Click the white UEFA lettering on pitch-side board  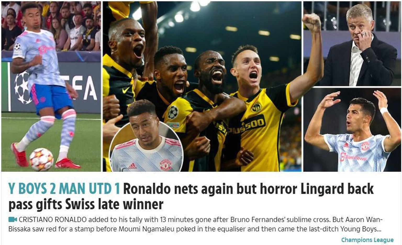[x=80, y=88]
